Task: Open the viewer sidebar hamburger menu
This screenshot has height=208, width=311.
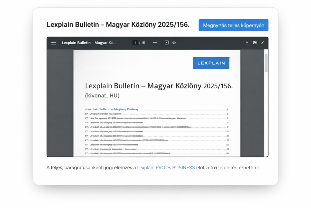Action: pyautogui.click(x=53, y=43)
